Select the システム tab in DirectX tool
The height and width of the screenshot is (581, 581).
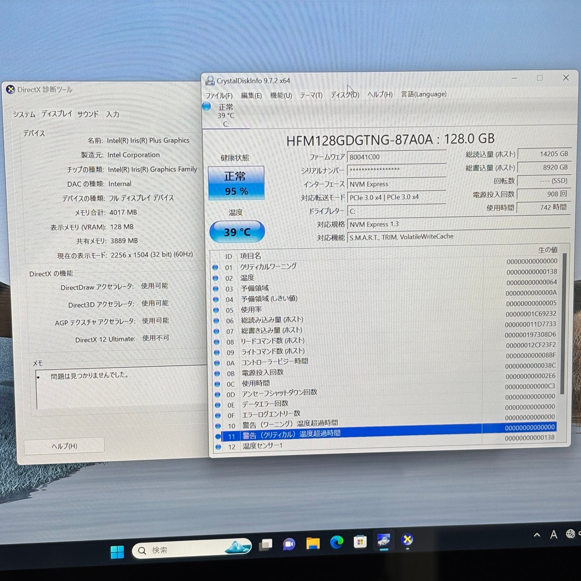pos(24,115)
